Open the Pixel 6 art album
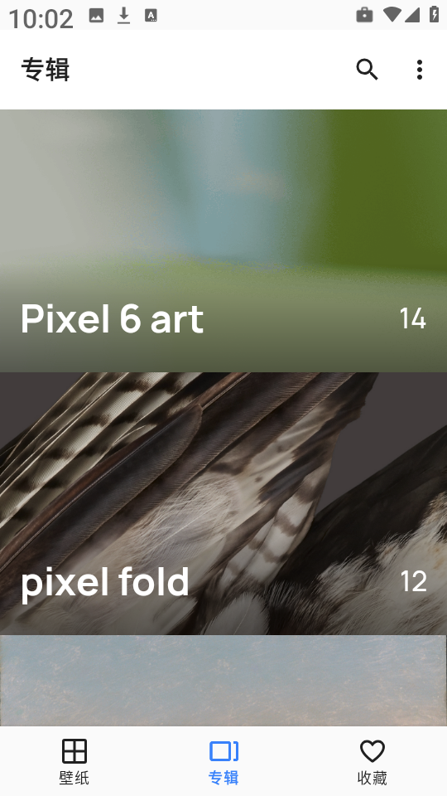Screen dimensions: 447x796 tap(223, 240)
